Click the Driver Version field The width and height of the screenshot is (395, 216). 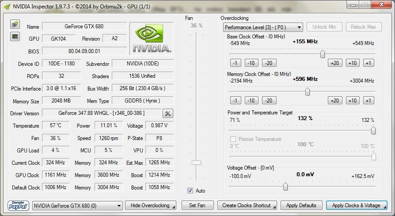[102, 113]
